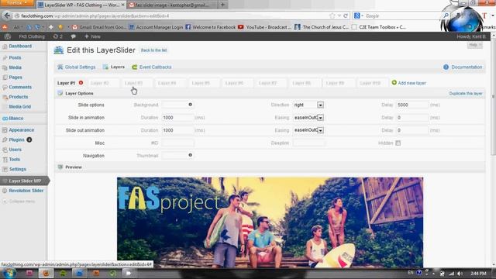The width and height of the screenshot is (496, 279).
Task: Open Posts in the sidebar
Action: click(x=15, y=57)
